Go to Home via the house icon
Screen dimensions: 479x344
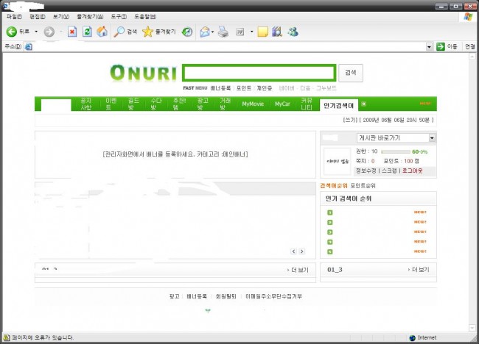tap(102, 32)
